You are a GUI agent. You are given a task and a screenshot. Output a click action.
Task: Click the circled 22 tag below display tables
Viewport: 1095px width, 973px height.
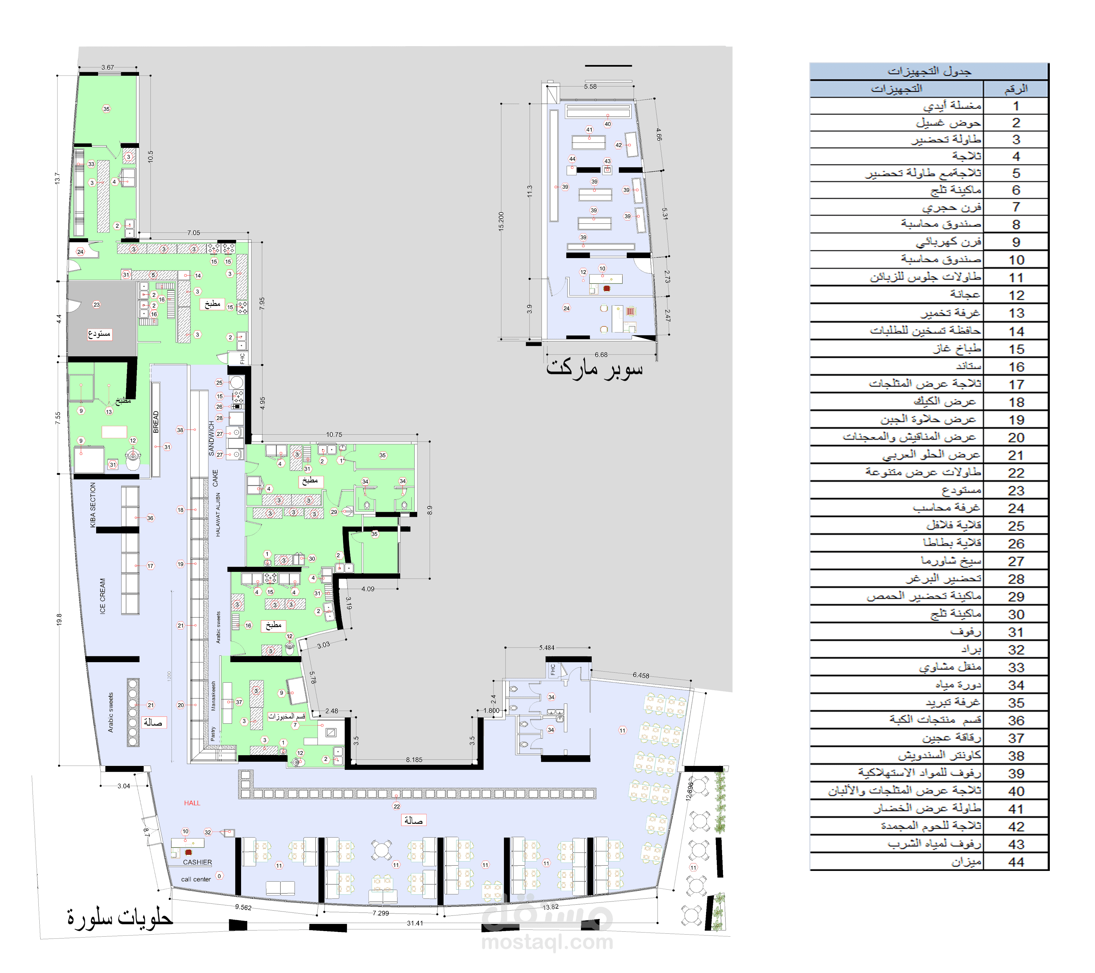(396, 806)
